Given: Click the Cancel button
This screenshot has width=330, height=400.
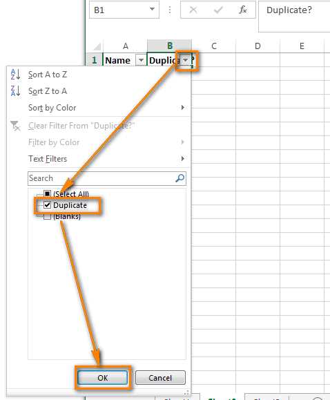Looking at the screenshot, I should tap(160, 378).
